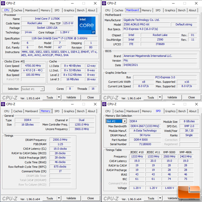The height and width of the screenshot is (202, 202).
Task: Select Caches tab in SPD window
Action: click(119, 111)
